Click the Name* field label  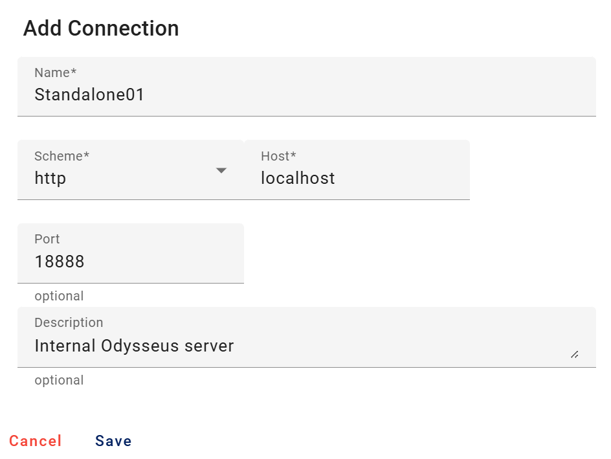[56, 73]
